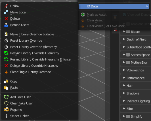Select Resync Library Override Hierarchy Enforce entry
This screenshot has width=151, height=121.
click(x=40, y=59)
